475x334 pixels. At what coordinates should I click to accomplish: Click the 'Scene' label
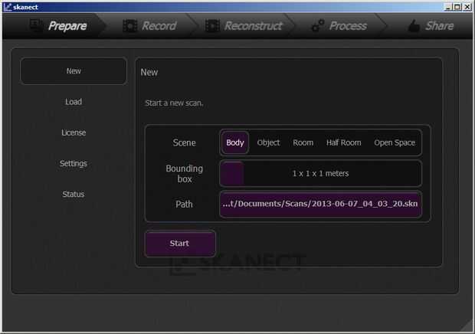184,142
